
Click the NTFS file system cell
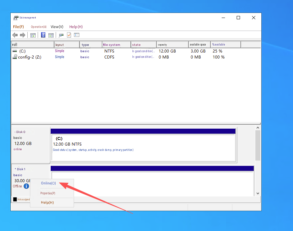pos(109,51)
